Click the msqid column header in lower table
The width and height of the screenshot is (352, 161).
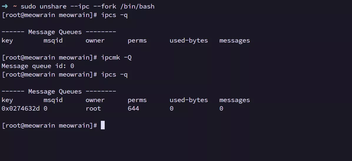(53, 100)
